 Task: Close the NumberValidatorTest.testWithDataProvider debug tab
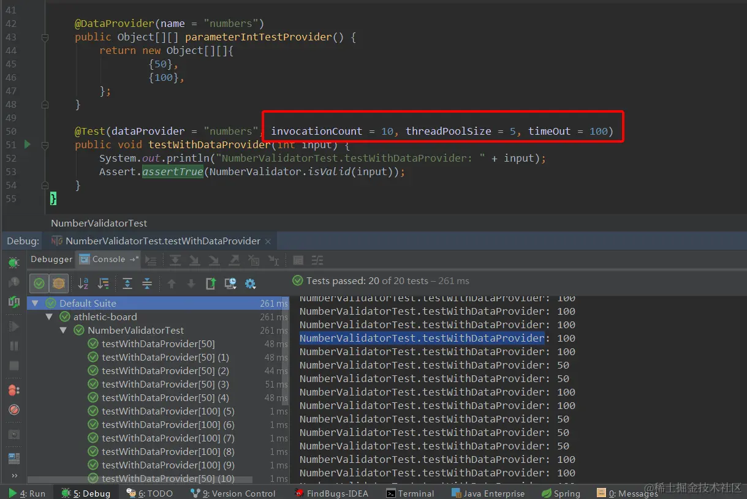coord(268,241)
